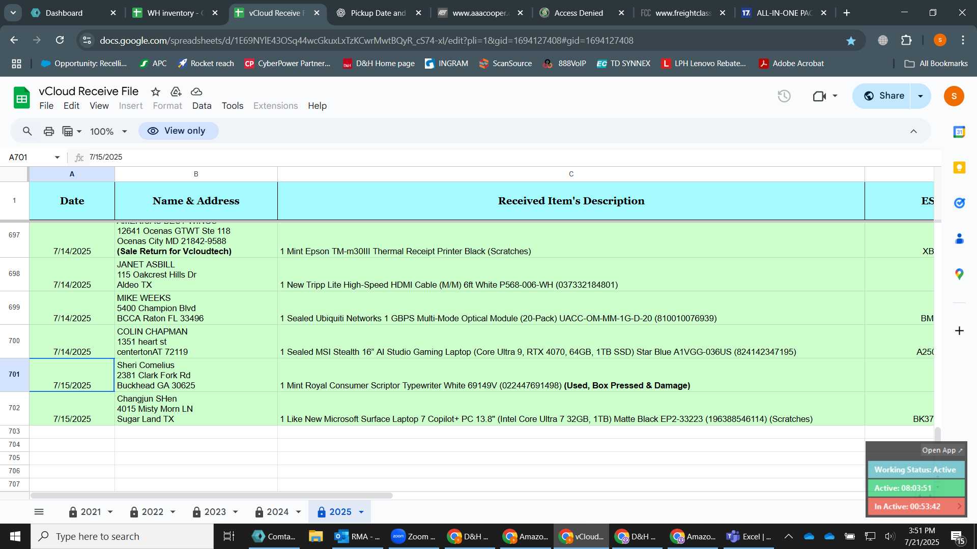Open the 2022 sheet tab dropdown
This screenshot has width=977, height=549.
click(x=173, y=512)
